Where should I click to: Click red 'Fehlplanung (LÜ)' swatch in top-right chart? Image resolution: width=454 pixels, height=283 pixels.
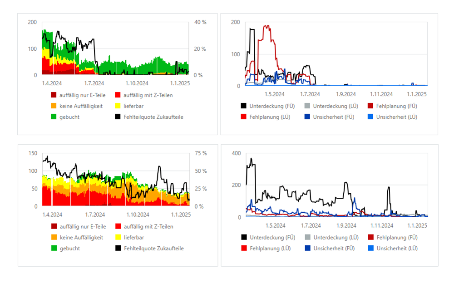(244, 117)
